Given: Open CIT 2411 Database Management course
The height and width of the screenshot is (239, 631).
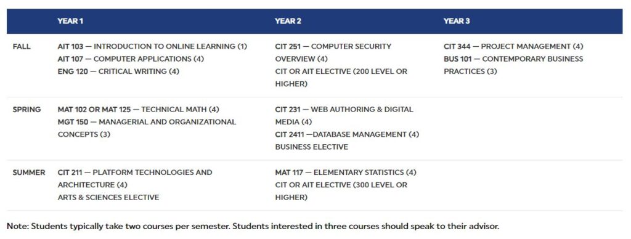Looking at the screenshot, I should tap(348, 134).
